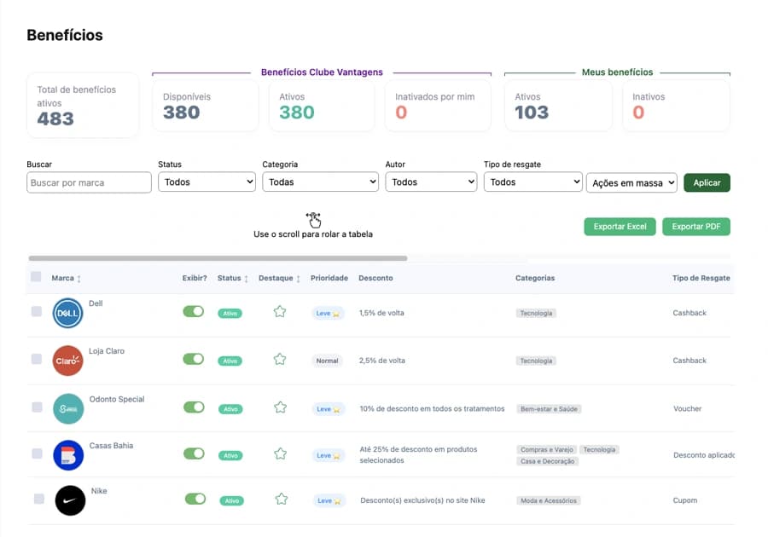Open the Status filter dropdown
768x537 pixels.
pyautogui.click(x=207, y=182)
